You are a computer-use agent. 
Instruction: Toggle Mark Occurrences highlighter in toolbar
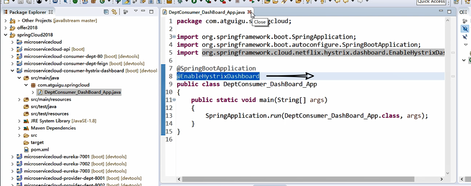point(127,2)
